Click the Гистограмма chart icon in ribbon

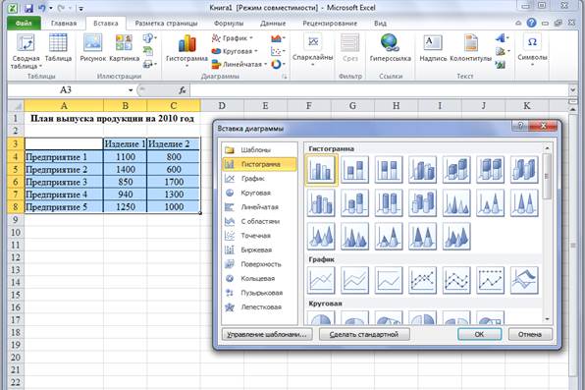[x=186, y=50]
